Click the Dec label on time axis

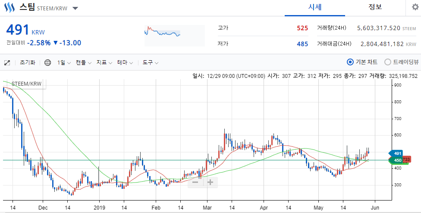coord(43,208)
